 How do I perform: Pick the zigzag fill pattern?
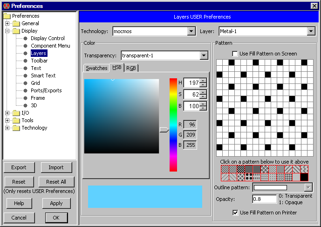point(304,169)
